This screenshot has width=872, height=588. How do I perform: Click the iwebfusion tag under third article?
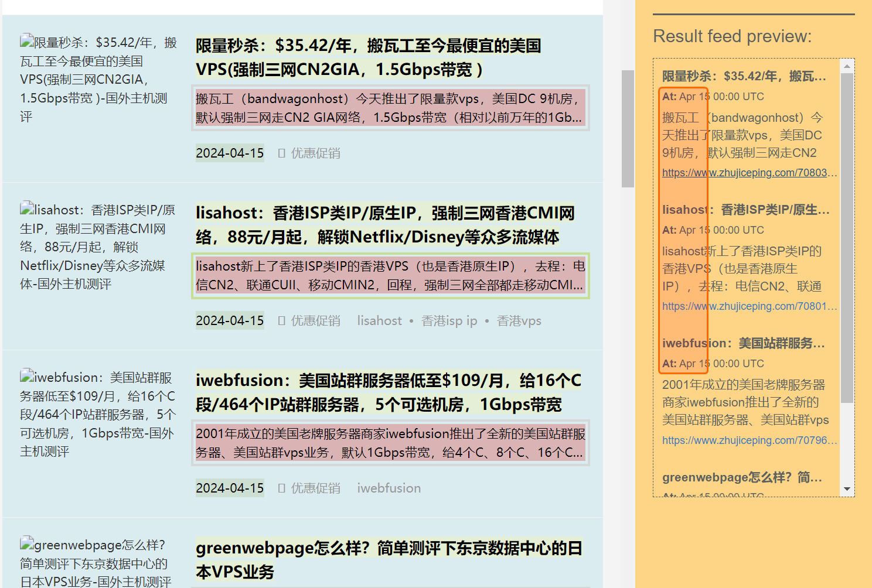pyautogui.click(x=389, y=488)
